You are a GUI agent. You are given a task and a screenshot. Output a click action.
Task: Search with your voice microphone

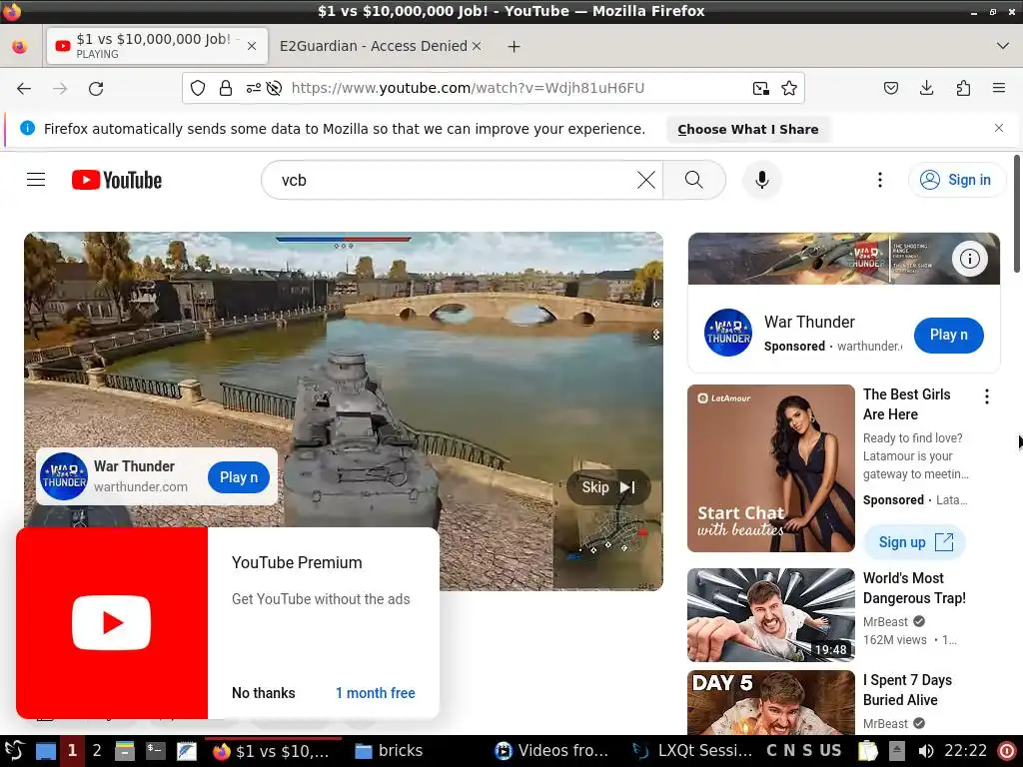tap(762, 180)
